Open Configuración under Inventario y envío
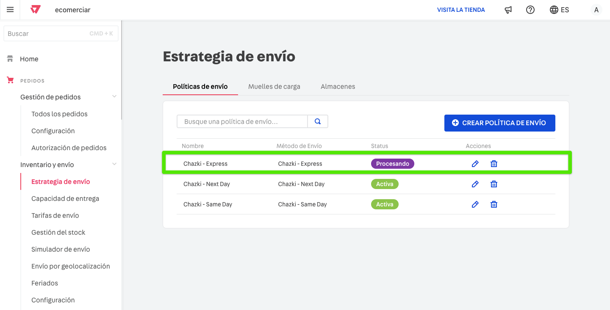 (53, 300)
